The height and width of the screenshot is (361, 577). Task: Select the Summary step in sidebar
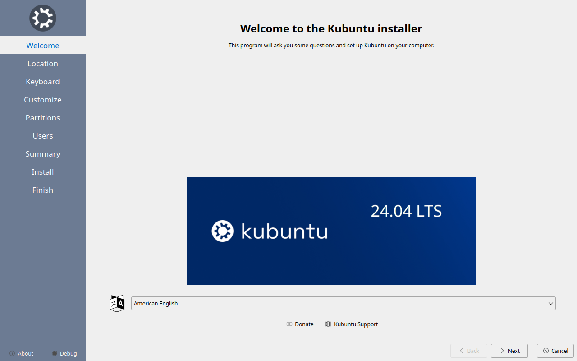point(43,153)
